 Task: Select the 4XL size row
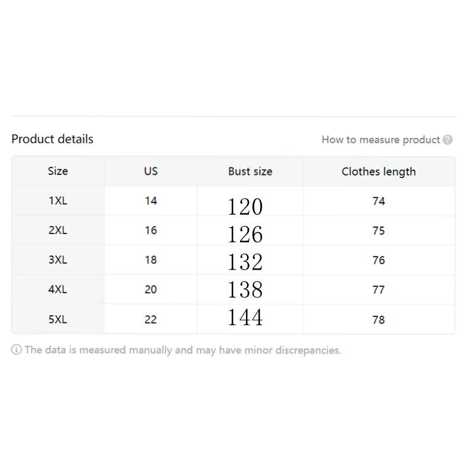click(58, 290)
